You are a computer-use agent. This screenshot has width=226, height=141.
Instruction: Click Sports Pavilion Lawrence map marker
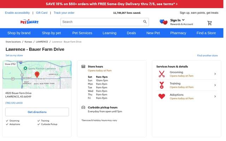click(25, 68)
